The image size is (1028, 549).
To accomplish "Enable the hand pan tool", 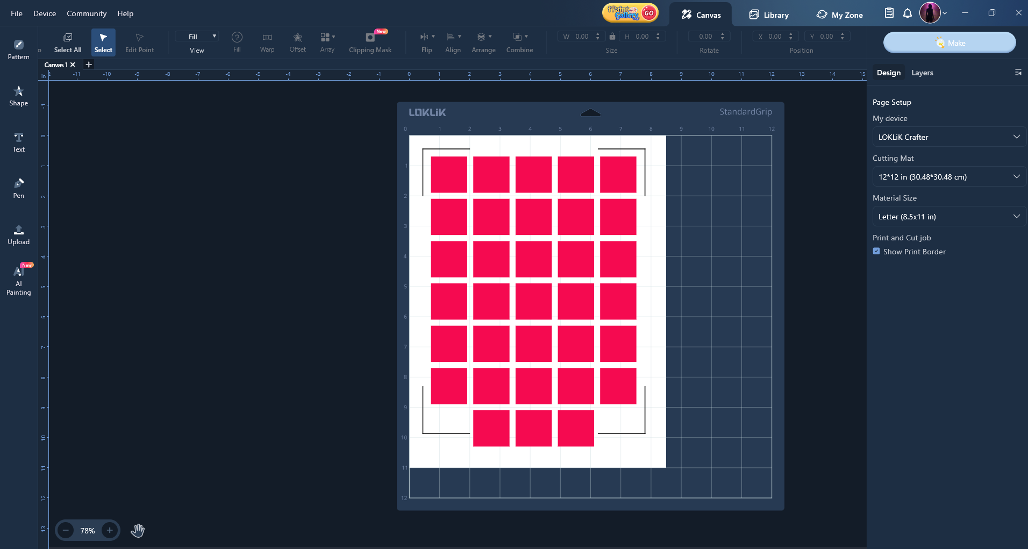I will (x=138, y=531).
